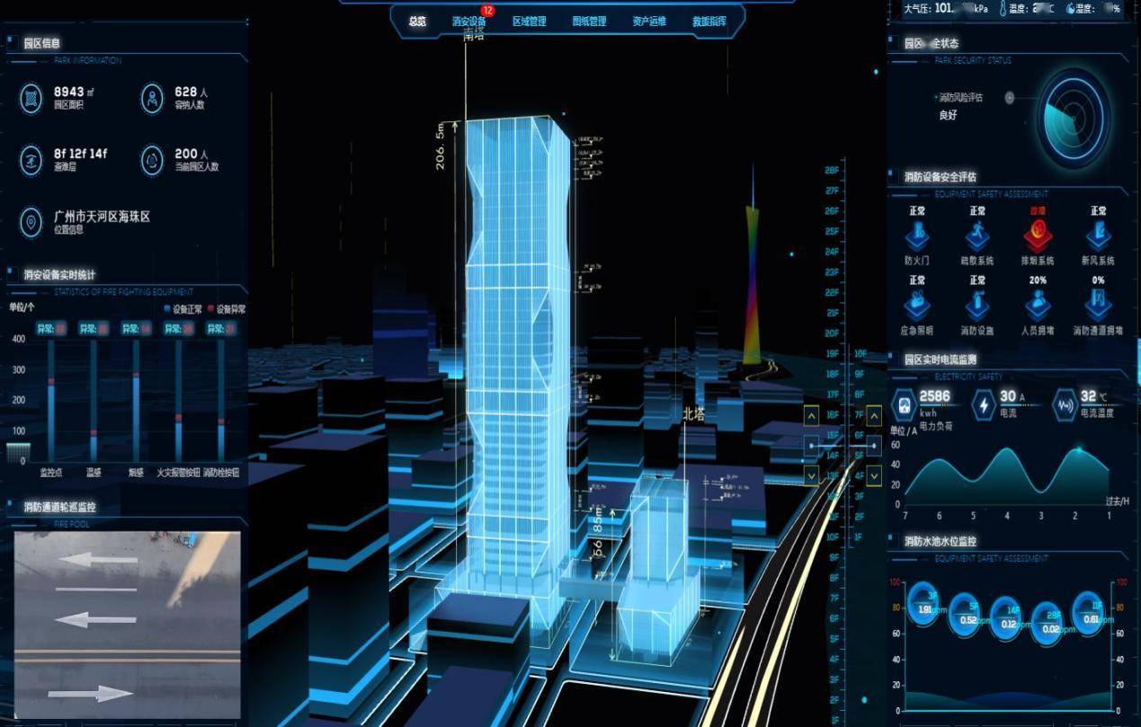Select the 应急照明 emergency lighting icon
1141x727 pixels.
tap(917, 306)
